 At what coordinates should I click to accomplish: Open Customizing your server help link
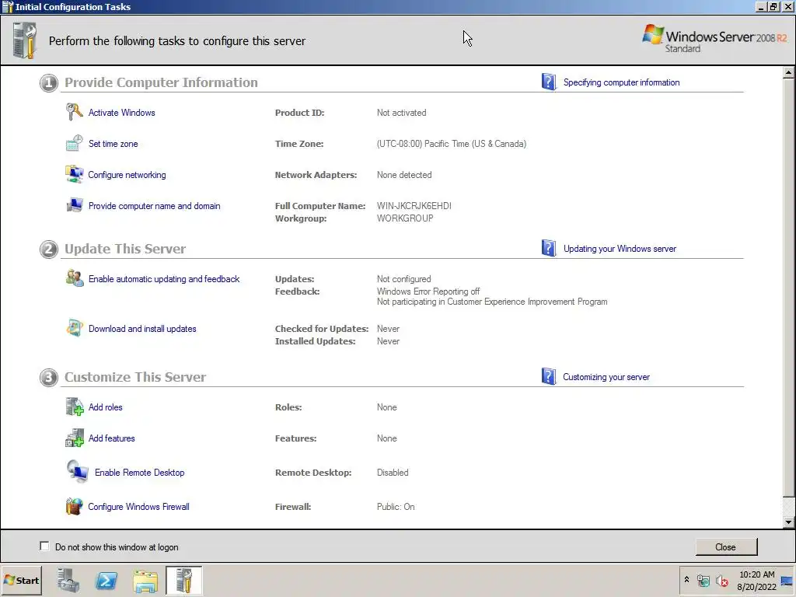[606, 377]
